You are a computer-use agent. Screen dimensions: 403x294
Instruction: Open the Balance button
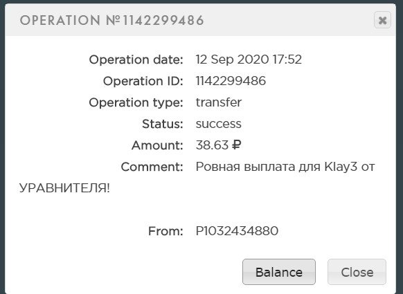pyautogui.click(x=279, y=272)
